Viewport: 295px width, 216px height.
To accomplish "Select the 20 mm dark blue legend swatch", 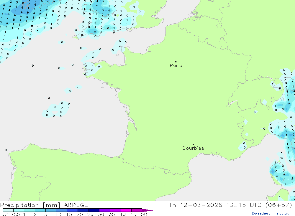I will 83,210.
